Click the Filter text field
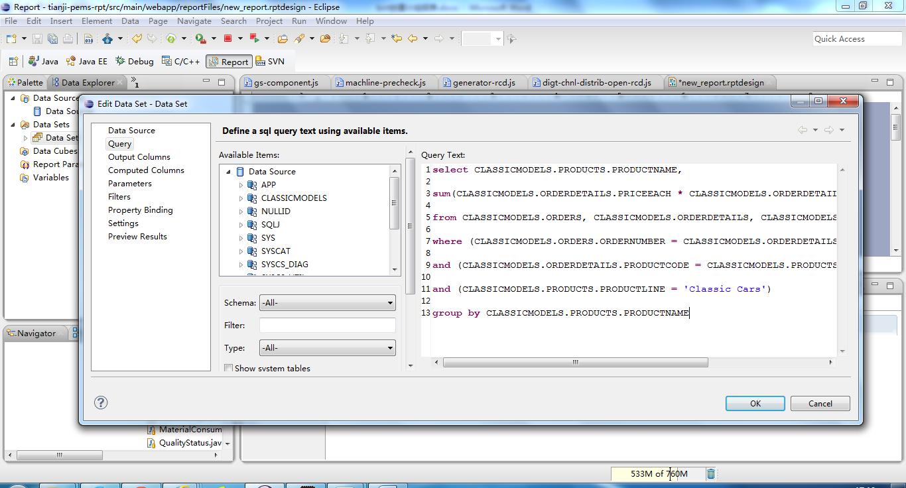 (x=328, y=325)
